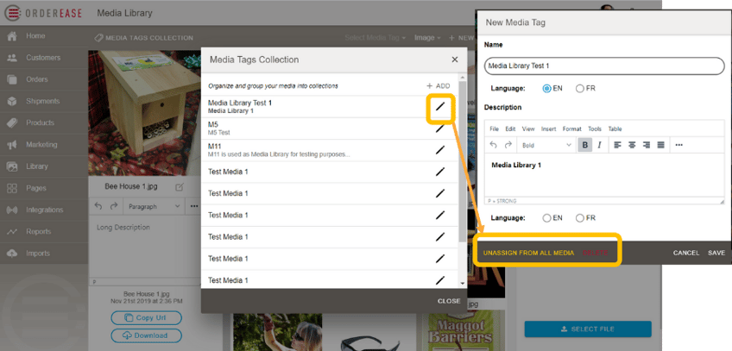Align description text to center
Viewport: 732px width, 351px height.
click(633, 145)
